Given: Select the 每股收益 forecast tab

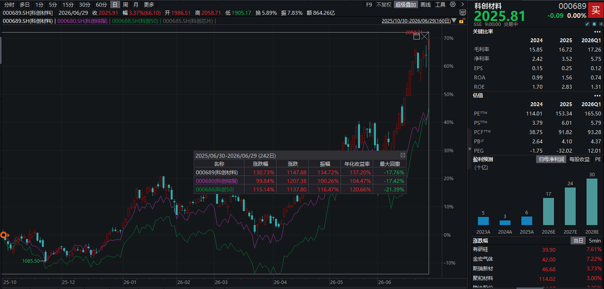Looking at the screenshot, I should pos(579,159).
